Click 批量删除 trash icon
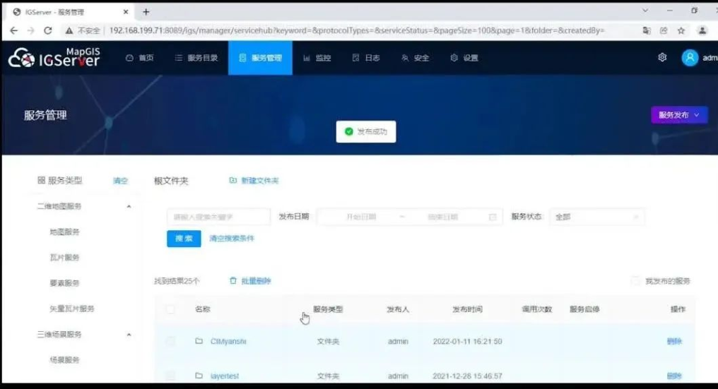Image resolution: width=718 pixels, height=389 pixels. coord(233,280)
